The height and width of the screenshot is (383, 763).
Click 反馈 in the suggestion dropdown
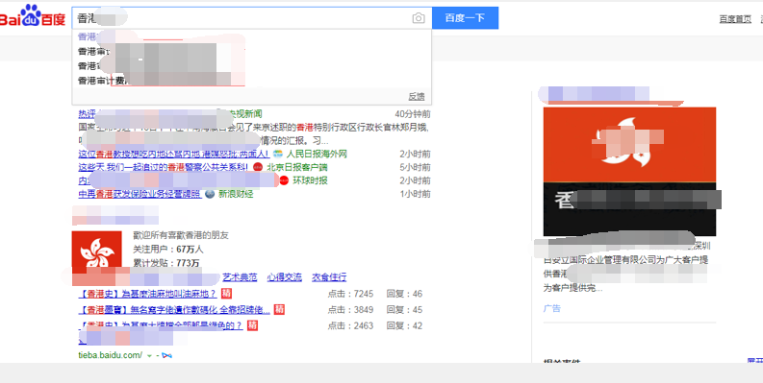[416, 97]
